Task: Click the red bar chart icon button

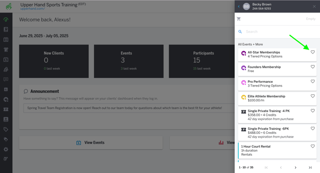Action: point(221,143)
